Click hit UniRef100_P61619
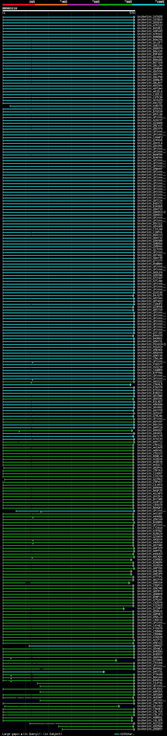 tap(150, 347)
